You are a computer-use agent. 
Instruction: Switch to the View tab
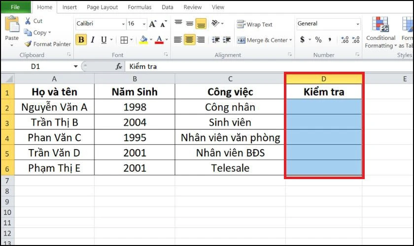click(x=218, y=7)
